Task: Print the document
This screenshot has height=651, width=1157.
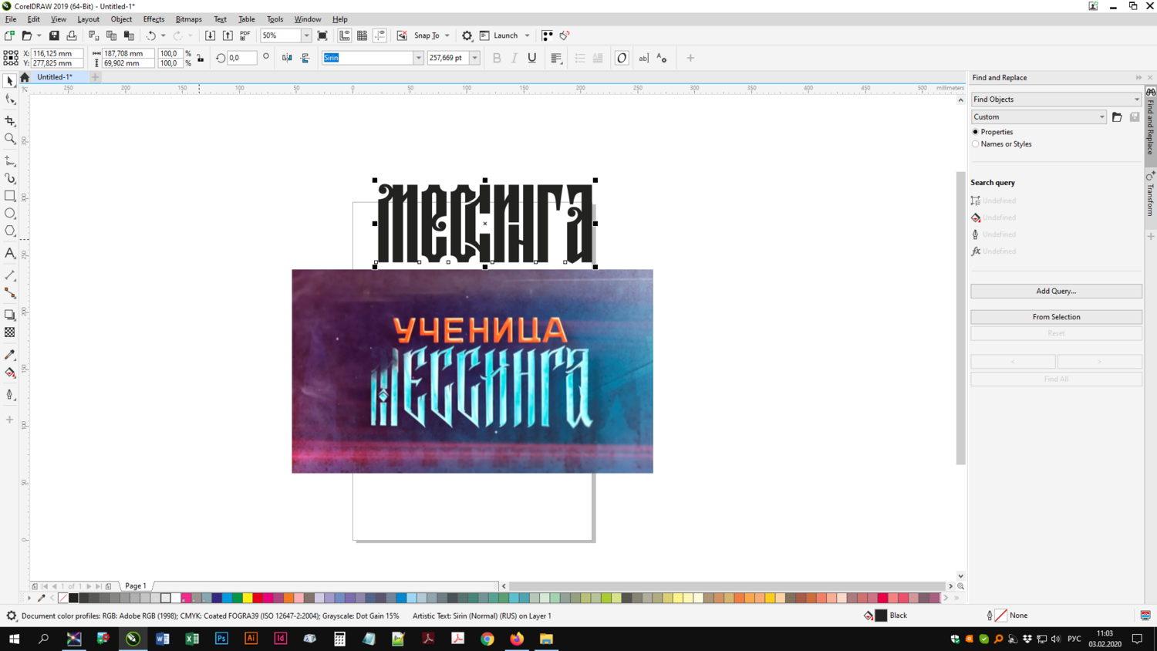Action: pos(72,35)
